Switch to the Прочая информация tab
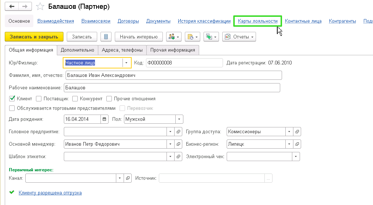373x205 pixels. [x=173, y=50]
